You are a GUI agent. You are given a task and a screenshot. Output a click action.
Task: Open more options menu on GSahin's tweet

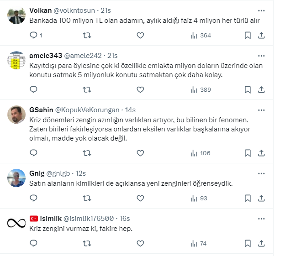pos(261,110)
